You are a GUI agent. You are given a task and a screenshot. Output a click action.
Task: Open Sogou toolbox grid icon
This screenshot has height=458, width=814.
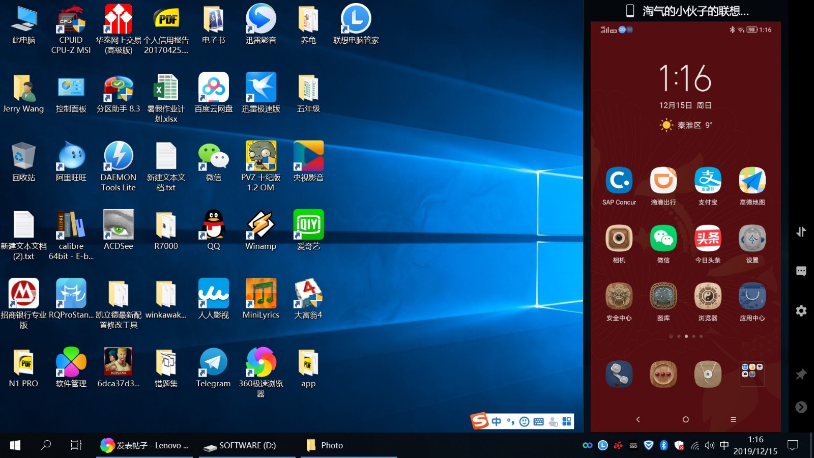coord(567,421)
